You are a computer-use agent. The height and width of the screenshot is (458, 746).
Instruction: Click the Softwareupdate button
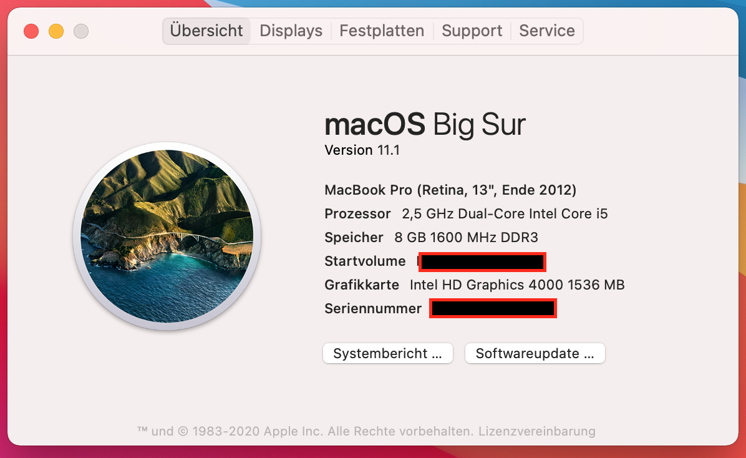[535, 353]
